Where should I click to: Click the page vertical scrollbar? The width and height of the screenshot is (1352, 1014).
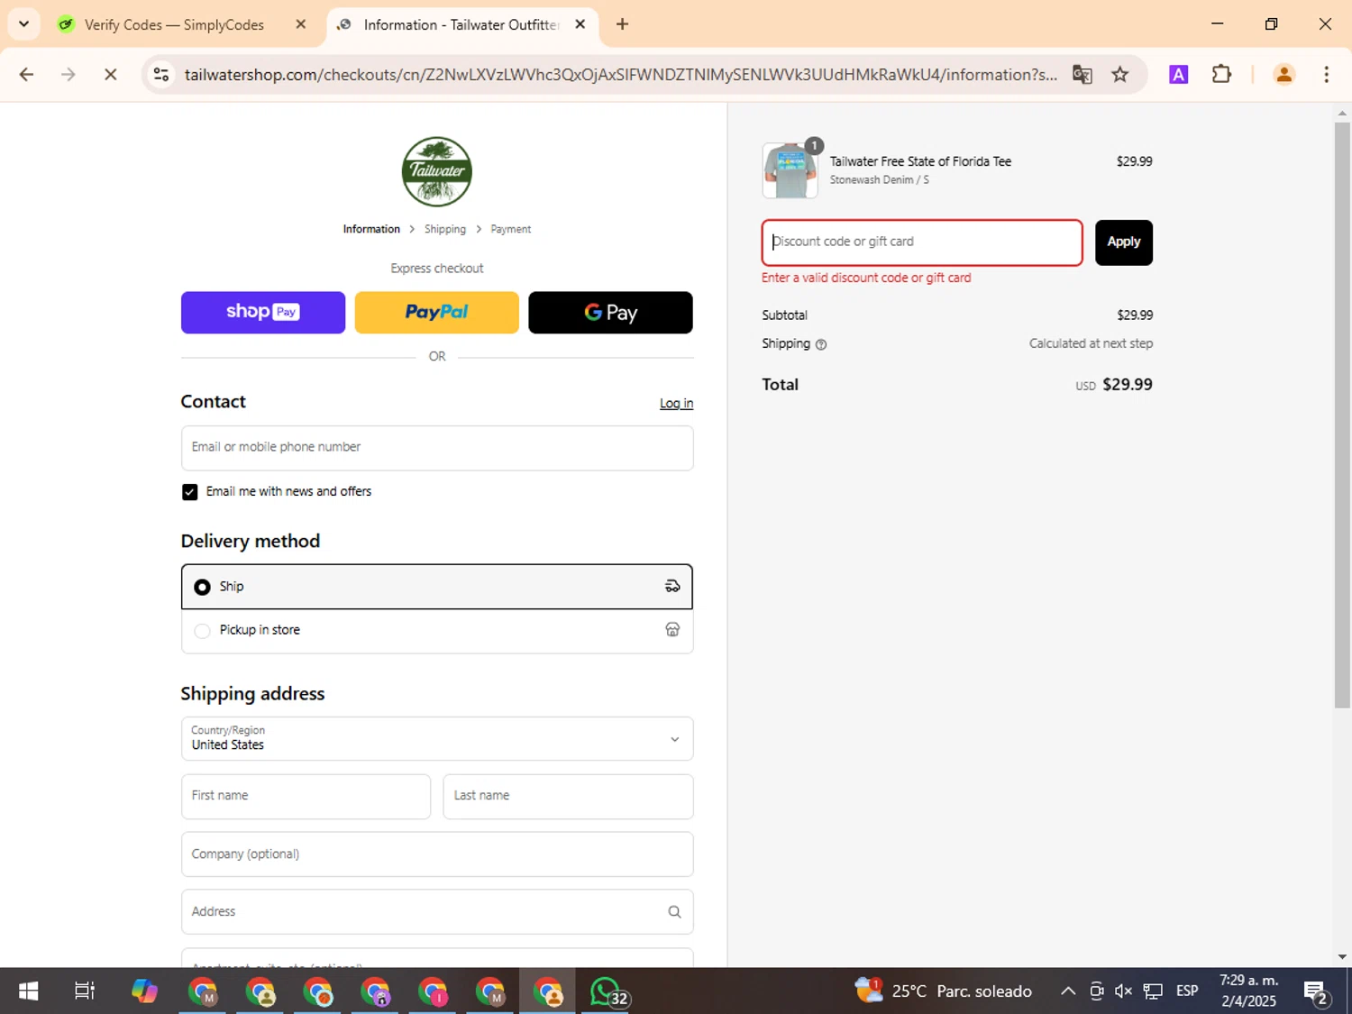coord(1342,415)
